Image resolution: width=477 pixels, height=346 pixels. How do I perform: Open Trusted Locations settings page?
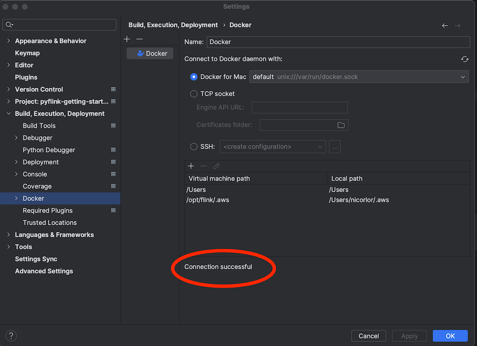tap(49, 223)
